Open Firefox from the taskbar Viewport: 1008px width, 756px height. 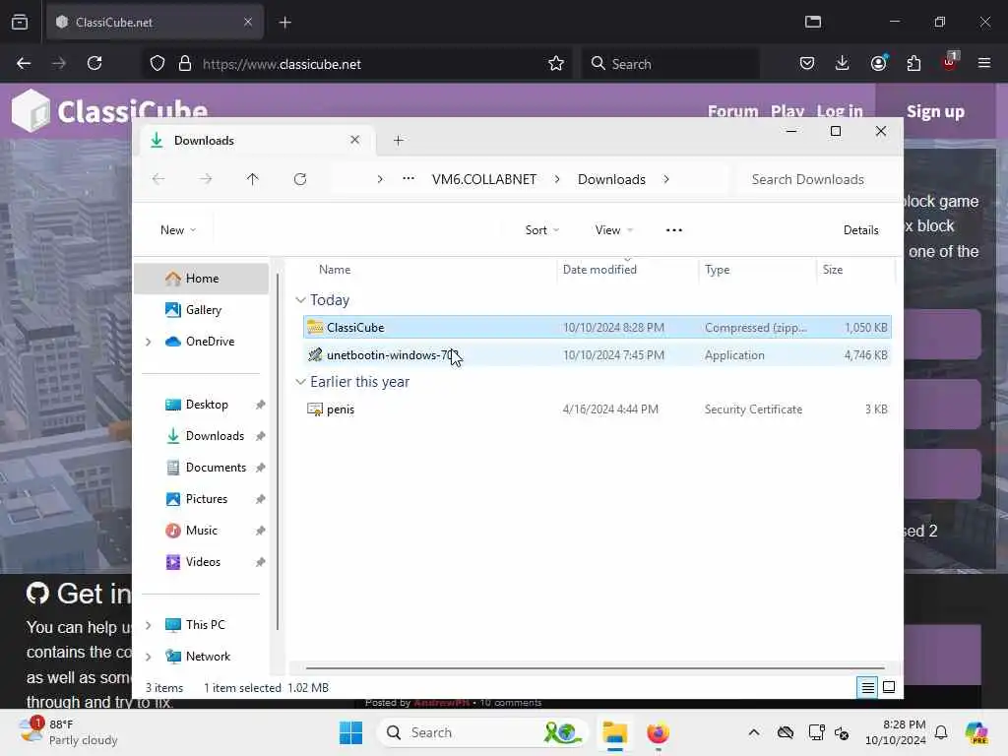point(658,732)
